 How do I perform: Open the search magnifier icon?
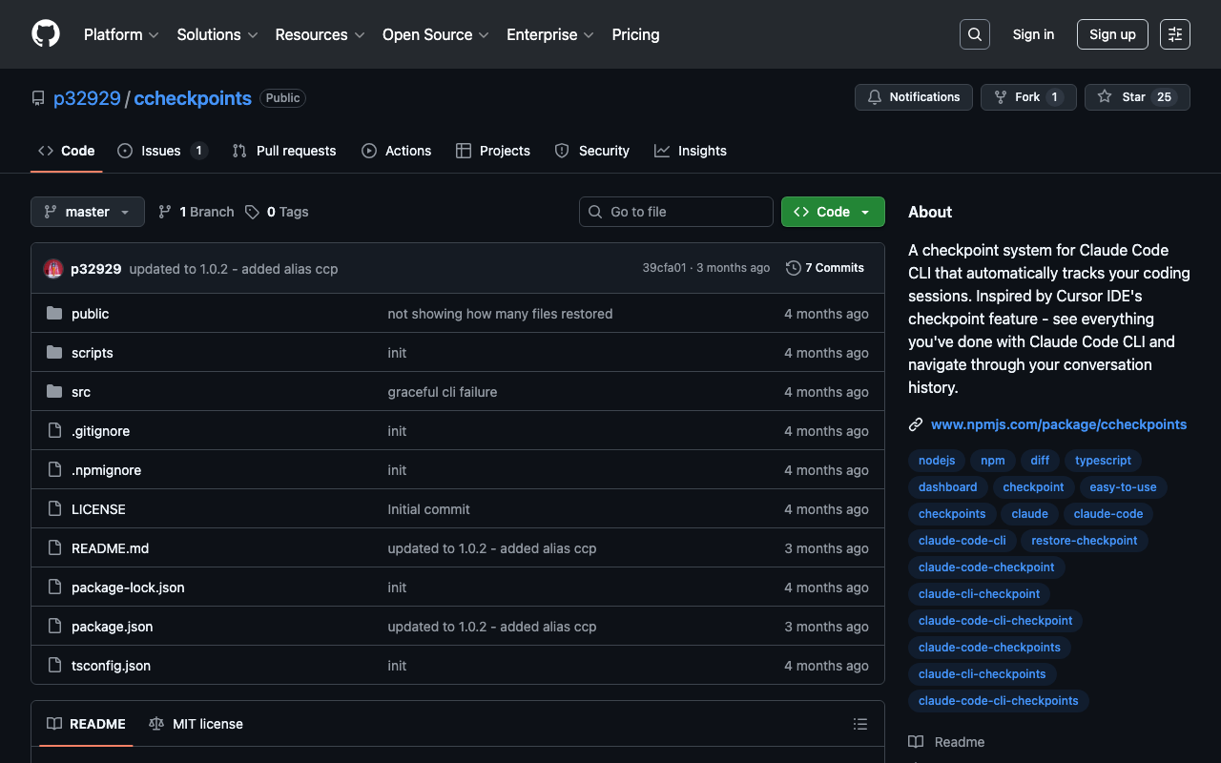tap(974, 34)
